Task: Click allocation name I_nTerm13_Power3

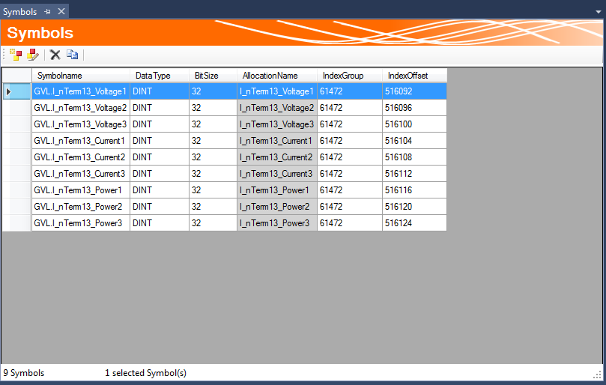Action: pyautogui.click(x=277, y=223)
